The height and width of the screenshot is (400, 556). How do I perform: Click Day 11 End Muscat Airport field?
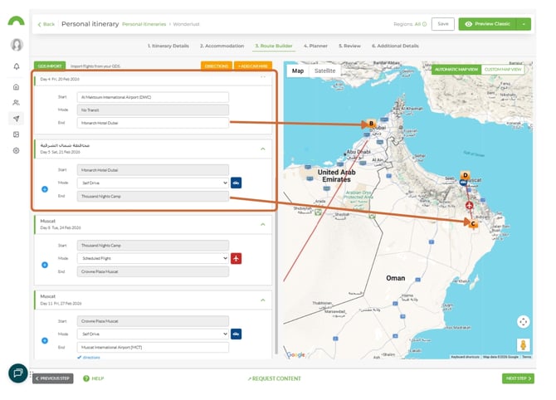(x=153, y=347)
